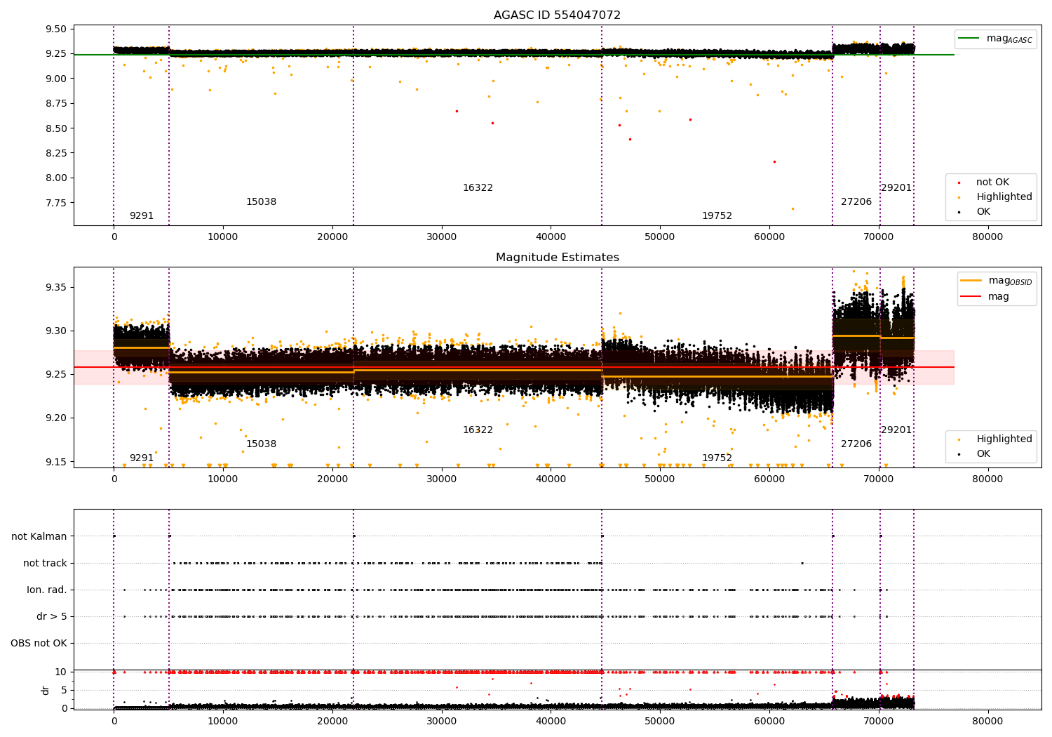Click OBSID label 19752 in the middle panel

[x=717, y=458]
